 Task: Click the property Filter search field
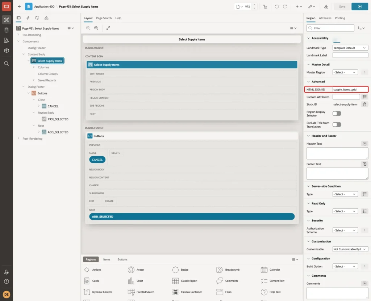[330, 28]
